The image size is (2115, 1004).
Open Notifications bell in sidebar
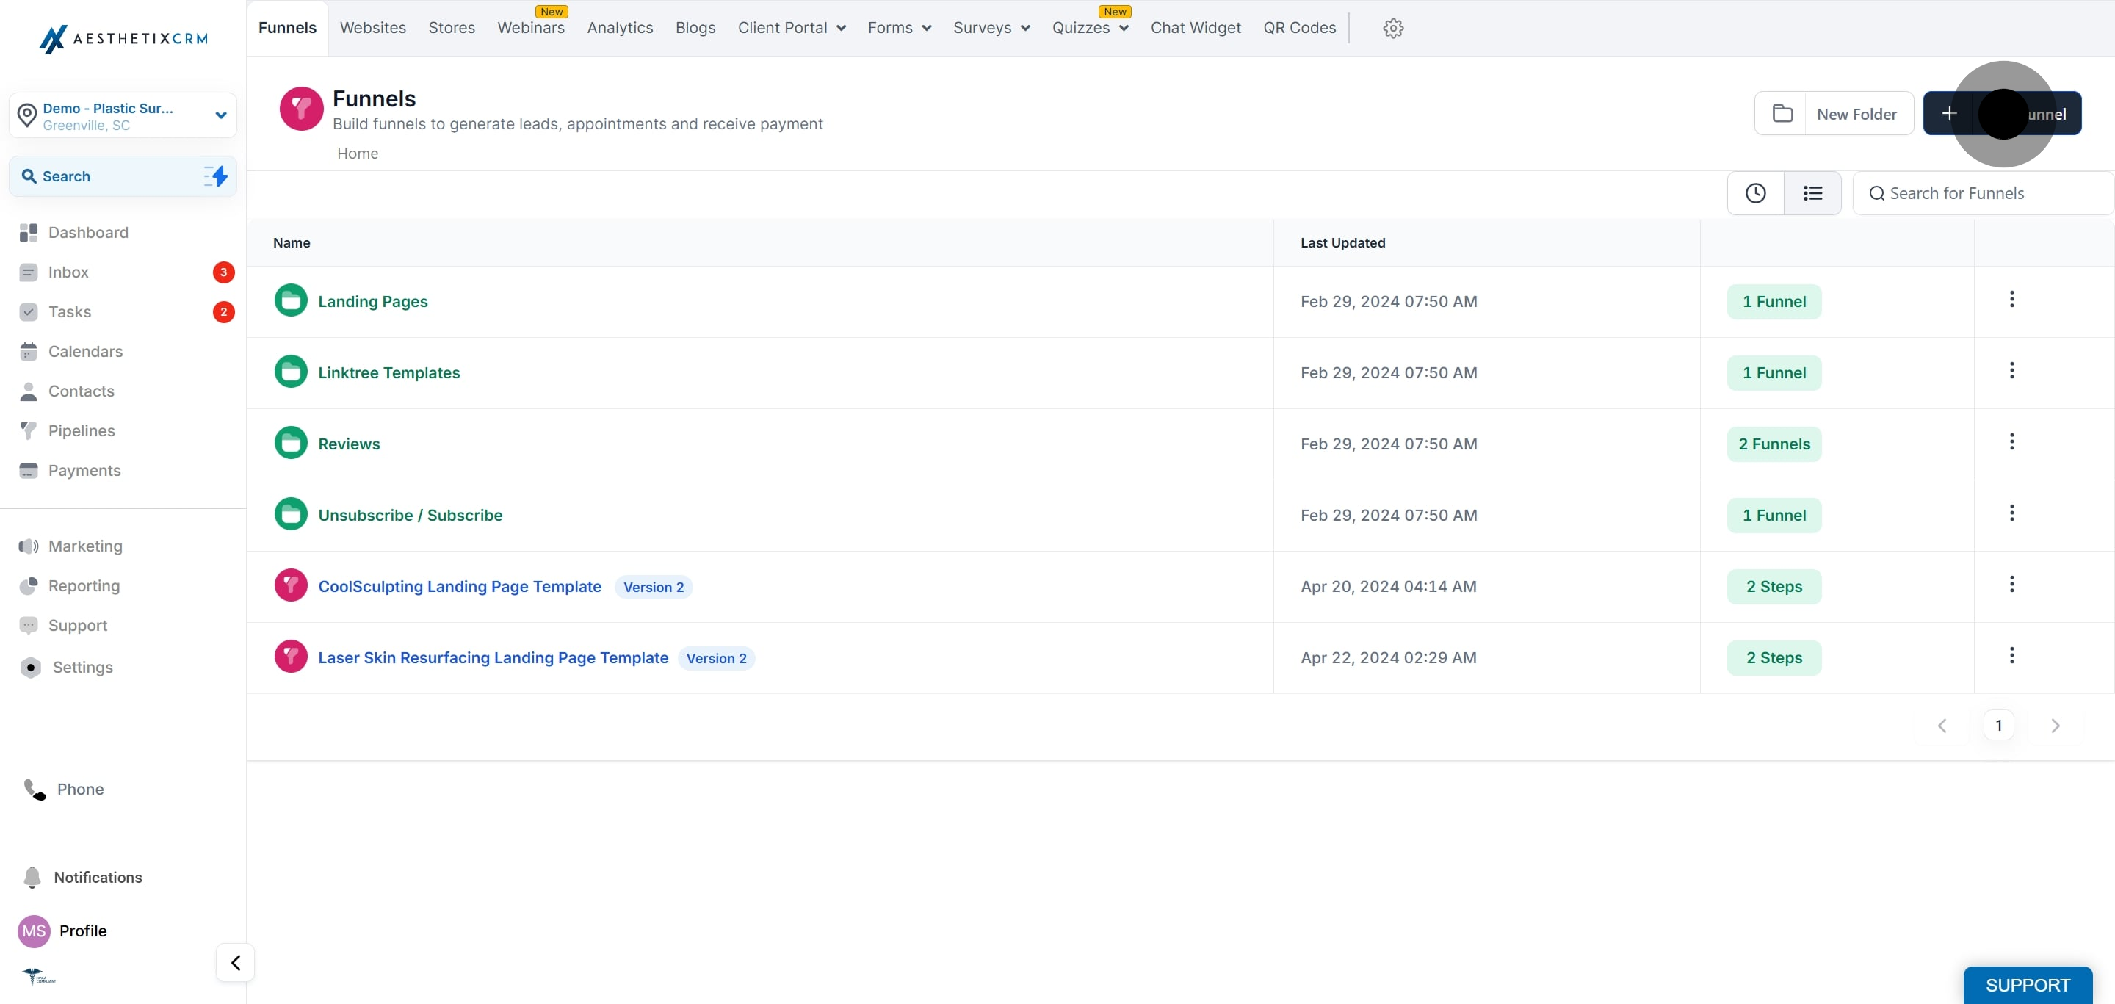point(33,877)
